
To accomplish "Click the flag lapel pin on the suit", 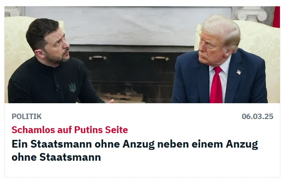I will [239, 72].
